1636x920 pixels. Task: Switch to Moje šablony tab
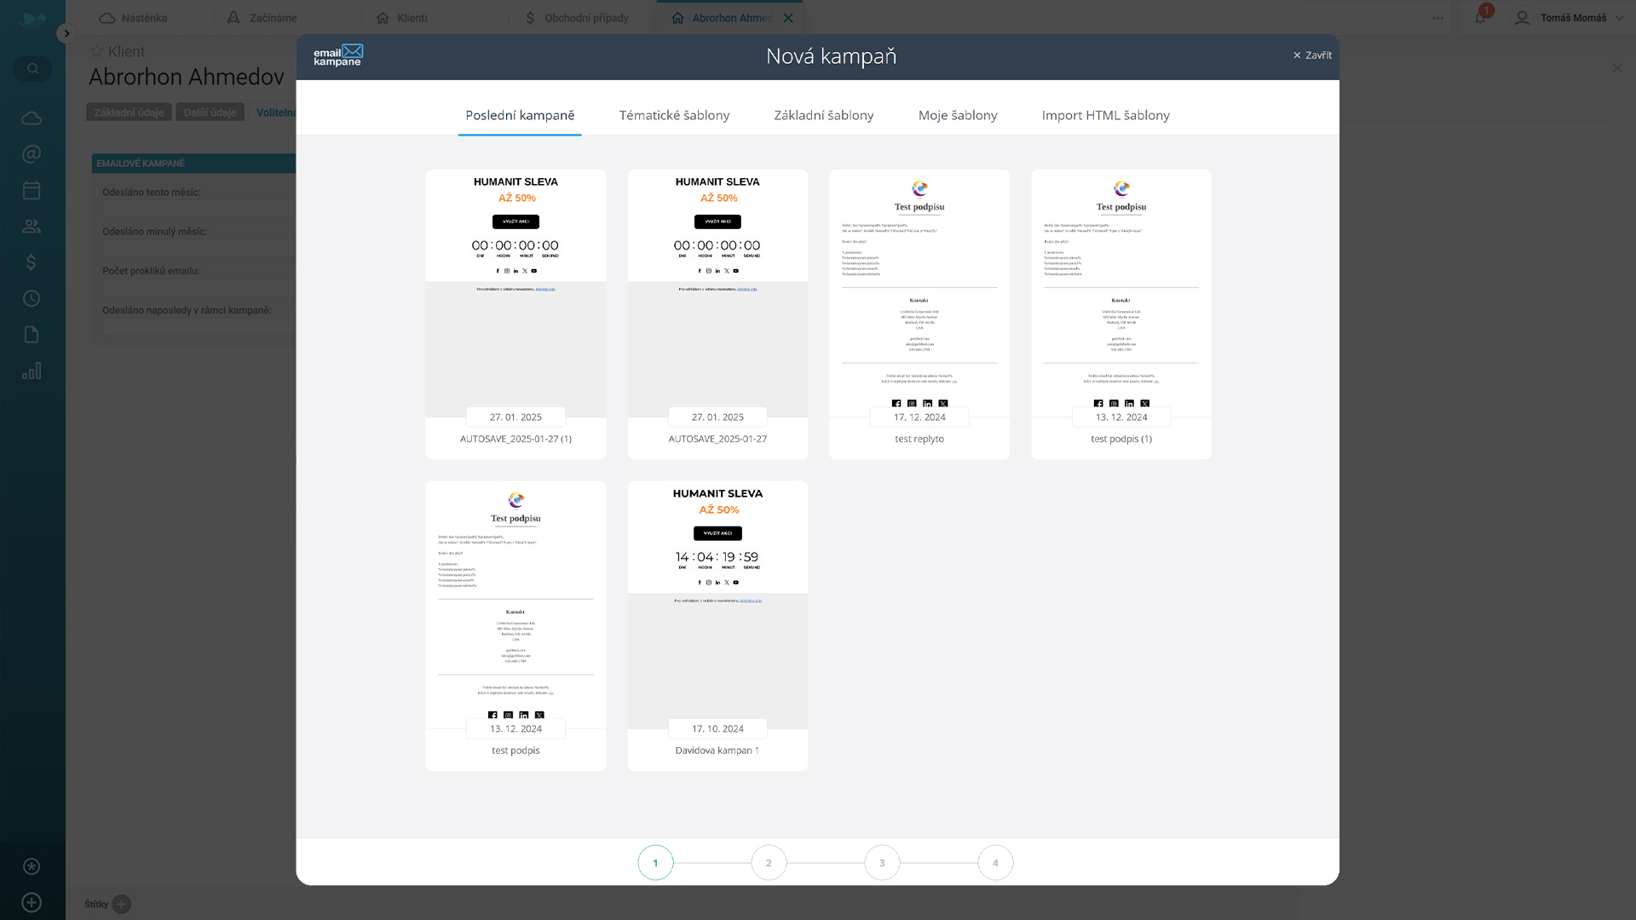pyautogui.click(x=957, y=115)
